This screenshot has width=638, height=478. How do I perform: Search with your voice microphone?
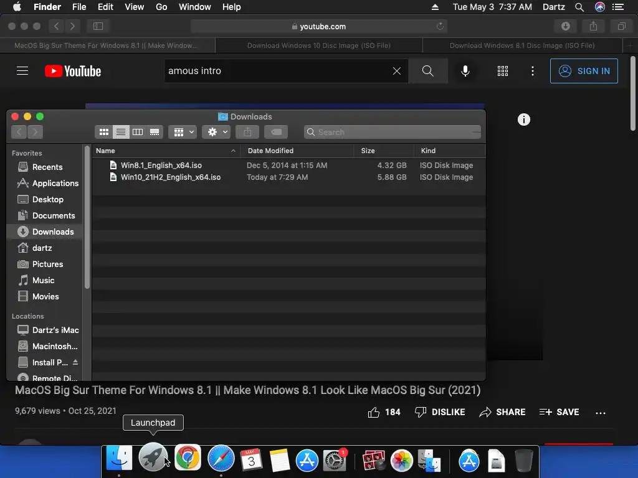465,71
